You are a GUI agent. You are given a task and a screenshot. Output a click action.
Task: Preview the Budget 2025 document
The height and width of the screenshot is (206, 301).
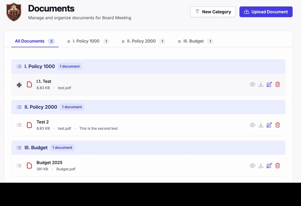click(x=252, y=165)
